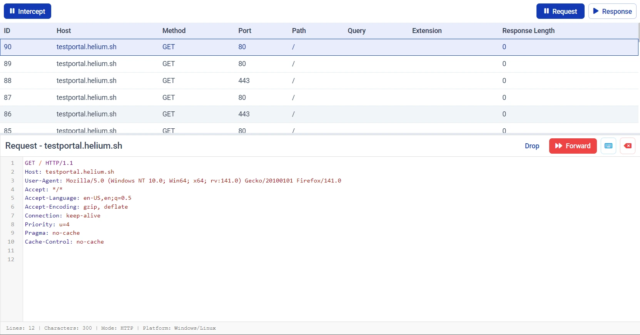Click the red backspace clear icon
640x335 pixels.
pyautogui.click(x=628, y=146)
